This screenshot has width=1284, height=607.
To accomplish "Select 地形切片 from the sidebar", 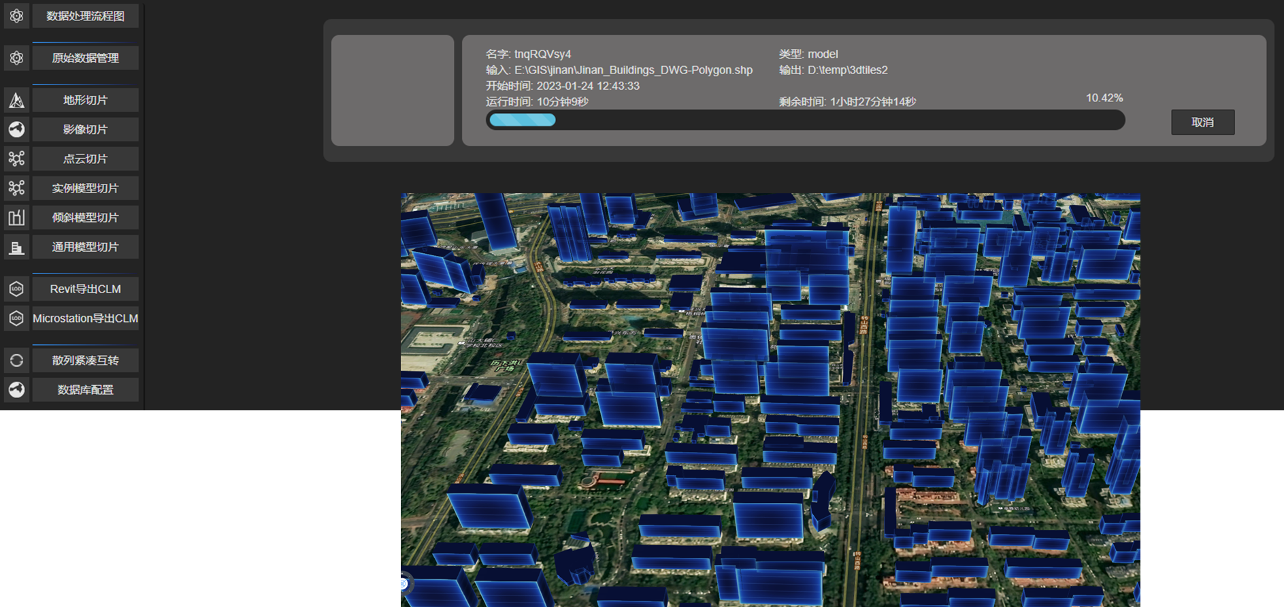I will (85, 100).
